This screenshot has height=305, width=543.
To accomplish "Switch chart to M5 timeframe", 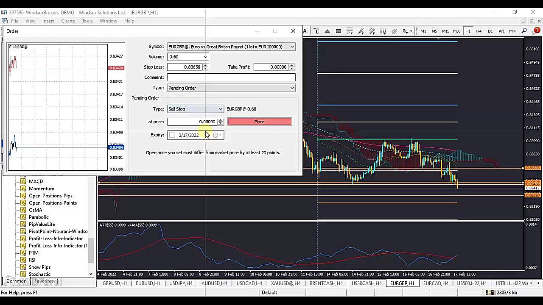I will click(x=434, y=31).
